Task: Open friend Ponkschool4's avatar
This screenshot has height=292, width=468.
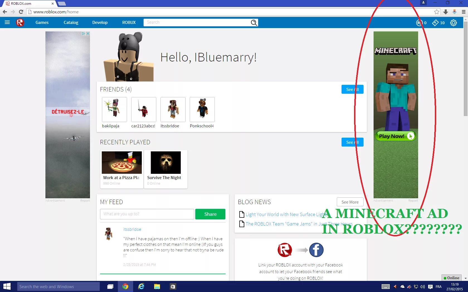Action: click(x=202, y=109)
